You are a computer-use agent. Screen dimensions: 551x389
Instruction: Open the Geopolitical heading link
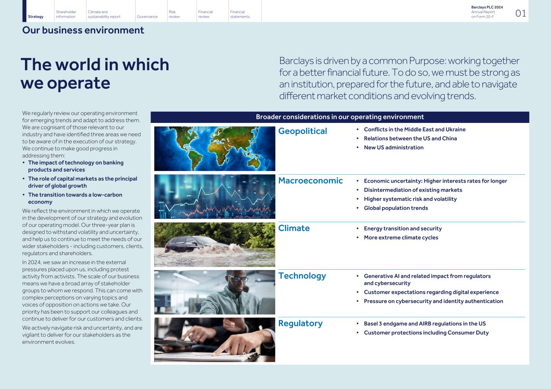point(303,131)
